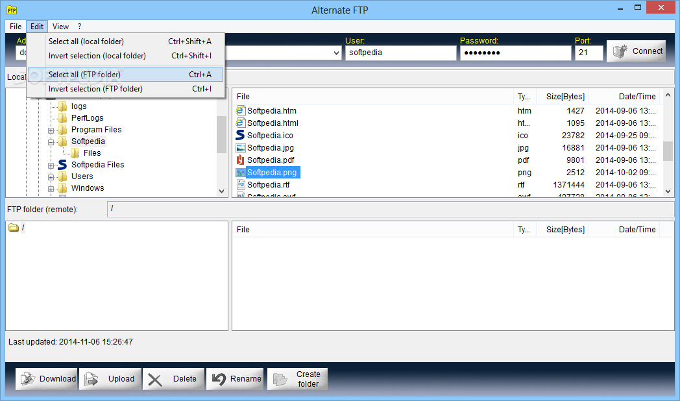The width and height of the screenshot is (680, 401).
Task: Select the Softpedia.pdf file name
Action: pos(271,160)
